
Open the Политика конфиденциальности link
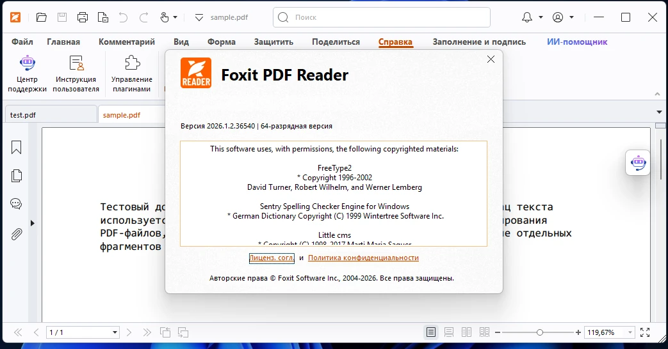click(x=363, y=258)
